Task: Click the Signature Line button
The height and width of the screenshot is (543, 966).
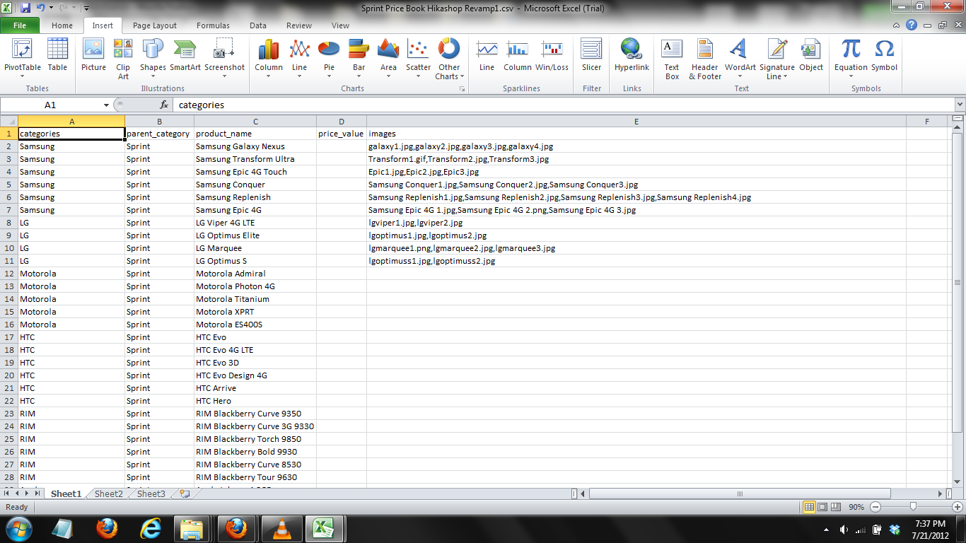Action: coord(777,59)
